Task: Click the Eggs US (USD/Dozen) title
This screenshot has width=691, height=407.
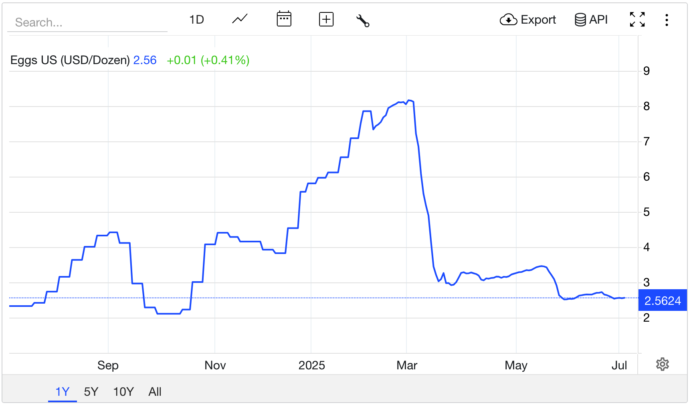Action: (x=70, y=60)
